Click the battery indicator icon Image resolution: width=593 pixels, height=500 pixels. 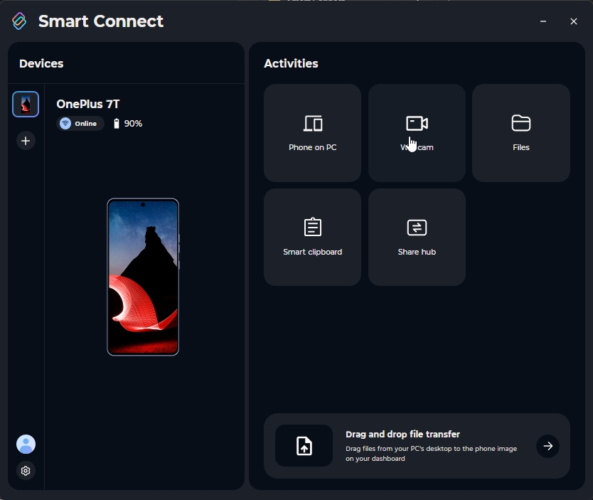tap(116, 123)
